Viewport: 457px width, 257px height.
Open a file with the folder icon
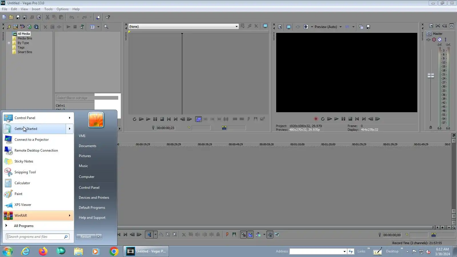coord(11,17)
